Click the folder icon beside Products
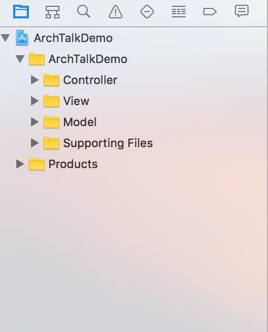This screenshot has width=268, height=332. (37, 164)
